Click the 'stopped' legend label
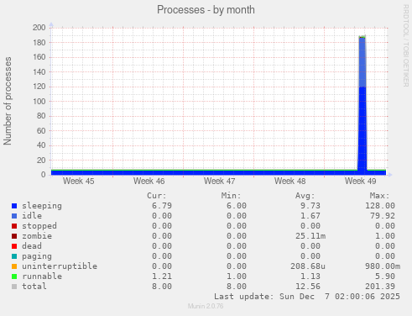Viewport: 412px width, 316px height. [39, 226]
